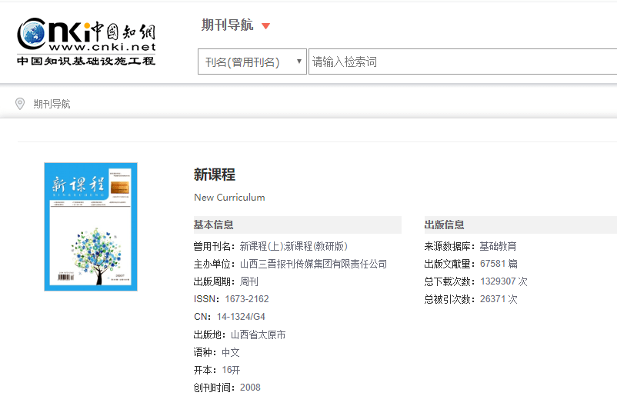Click the 中国知识基础设施工程 logo caption

tap(86, 61)
